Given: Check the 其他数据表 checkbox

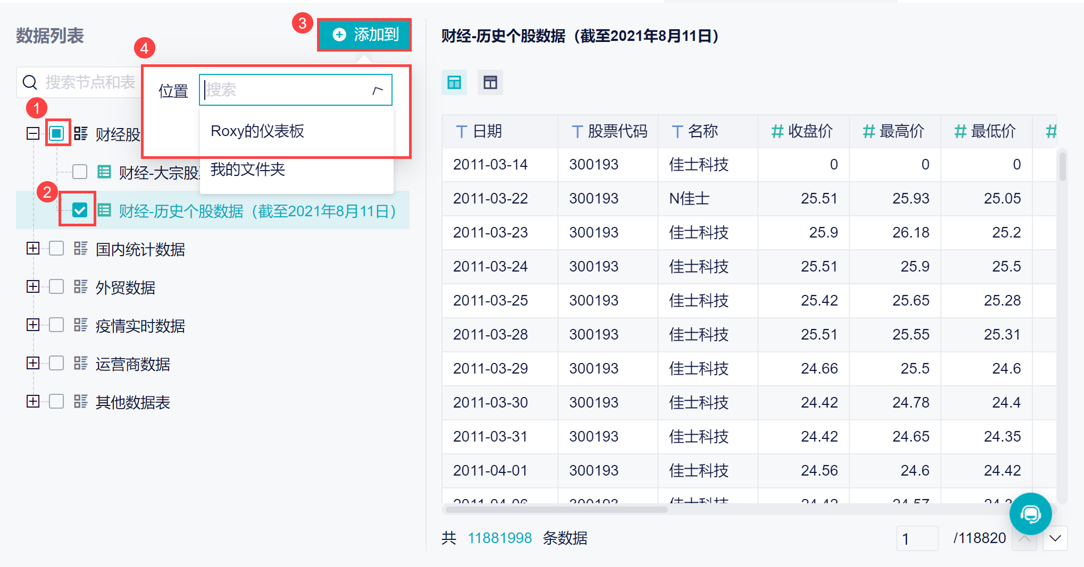Looking at the screenshot, I should click(x=56, y=401).
